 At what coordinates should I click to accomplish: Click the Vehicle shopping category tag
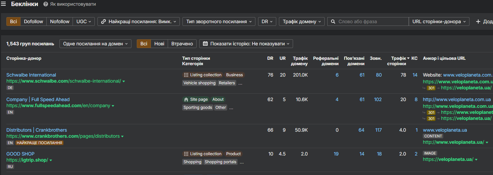(199, 83)
